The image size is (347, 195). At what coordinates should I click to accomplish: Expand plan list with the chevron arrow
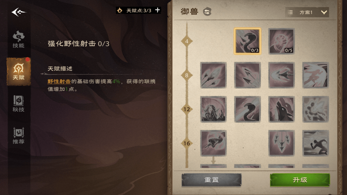[x=324, y=12]
